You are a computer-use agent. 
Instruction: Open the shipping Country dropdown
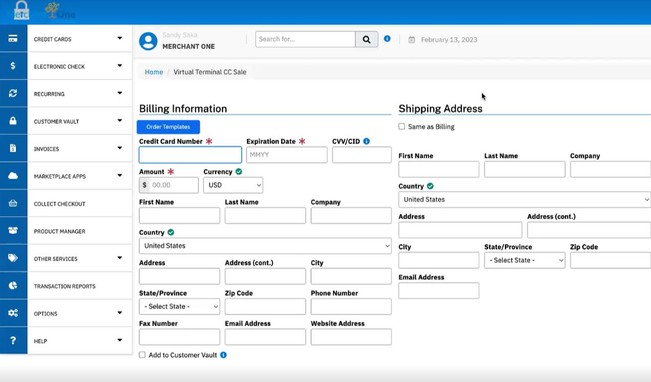(524, 199)
